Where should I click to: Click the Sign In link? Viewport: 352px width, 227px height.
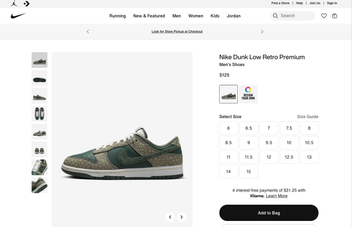[332, 3]
